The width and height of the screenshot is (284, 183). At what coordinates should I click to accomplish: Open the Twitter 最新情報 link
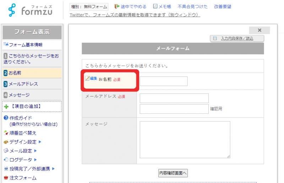[x=135, y=15]
